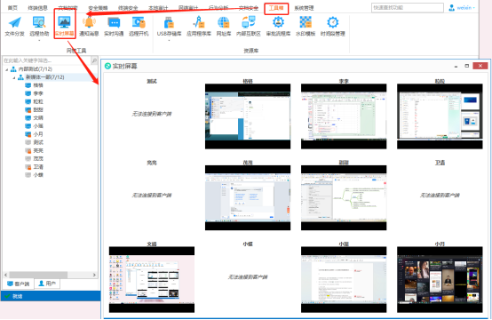Click the tree keyword filter field
Screen dimensions: 492x320
pyautogui.click(x=46, y=60)
